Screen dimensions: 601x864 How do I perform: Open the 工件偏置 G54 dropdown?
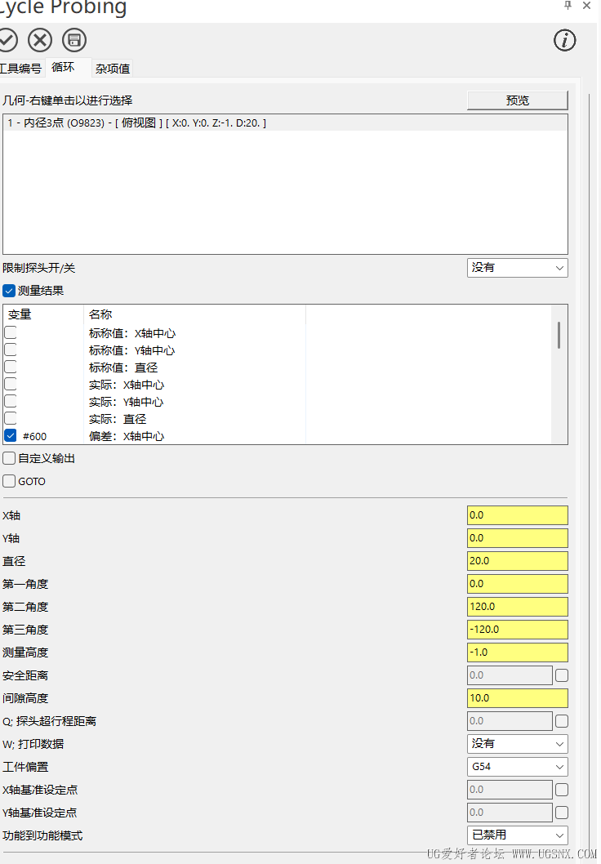(517, 767)
